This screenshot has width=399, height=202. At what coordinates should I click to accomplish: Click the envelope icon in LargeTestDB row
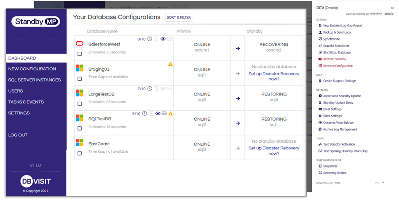169,88
